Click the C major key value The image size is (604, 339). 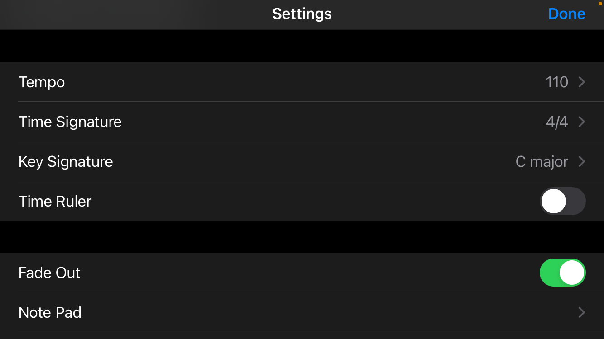tap(542, 162)
